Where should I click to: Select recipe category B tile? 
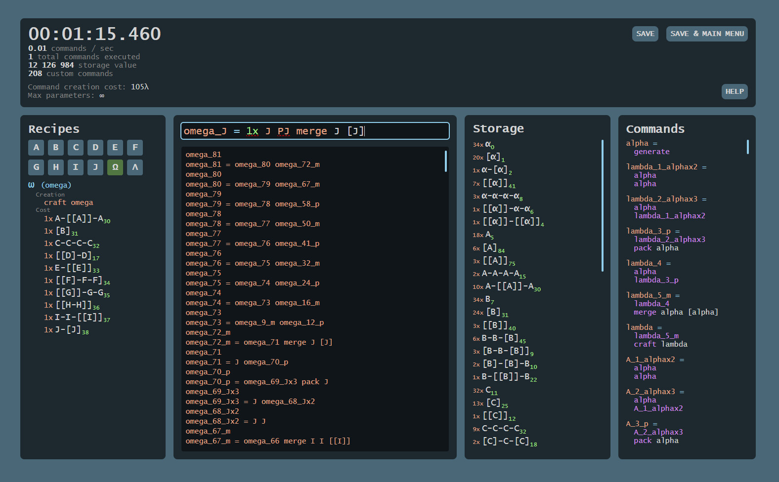[x=56, y=148]
